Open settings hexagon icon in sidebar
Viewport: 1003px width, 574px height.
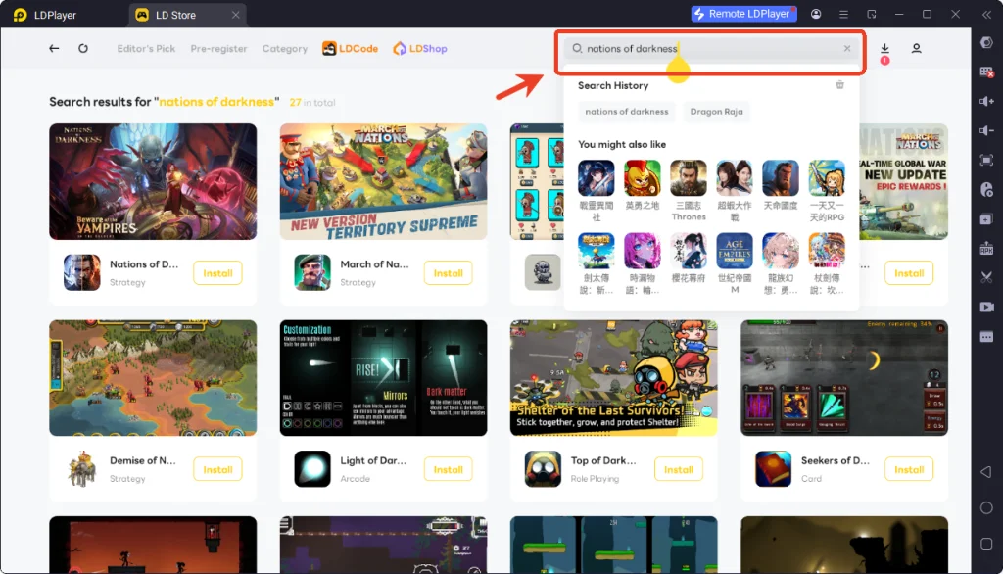coord(986,43)
